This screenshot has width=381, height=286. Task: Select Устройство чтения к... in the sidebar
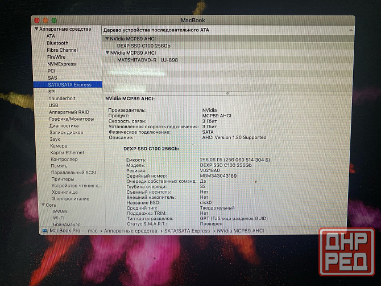[77, 186]
